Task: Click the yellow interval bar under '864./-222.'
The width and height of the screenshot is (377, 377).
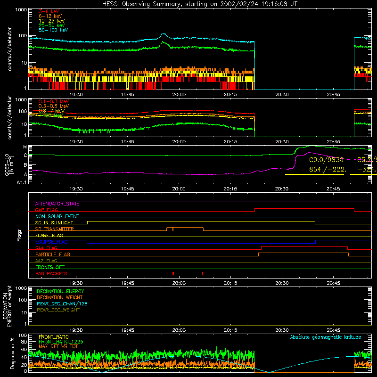Action: tap(314, 174)
